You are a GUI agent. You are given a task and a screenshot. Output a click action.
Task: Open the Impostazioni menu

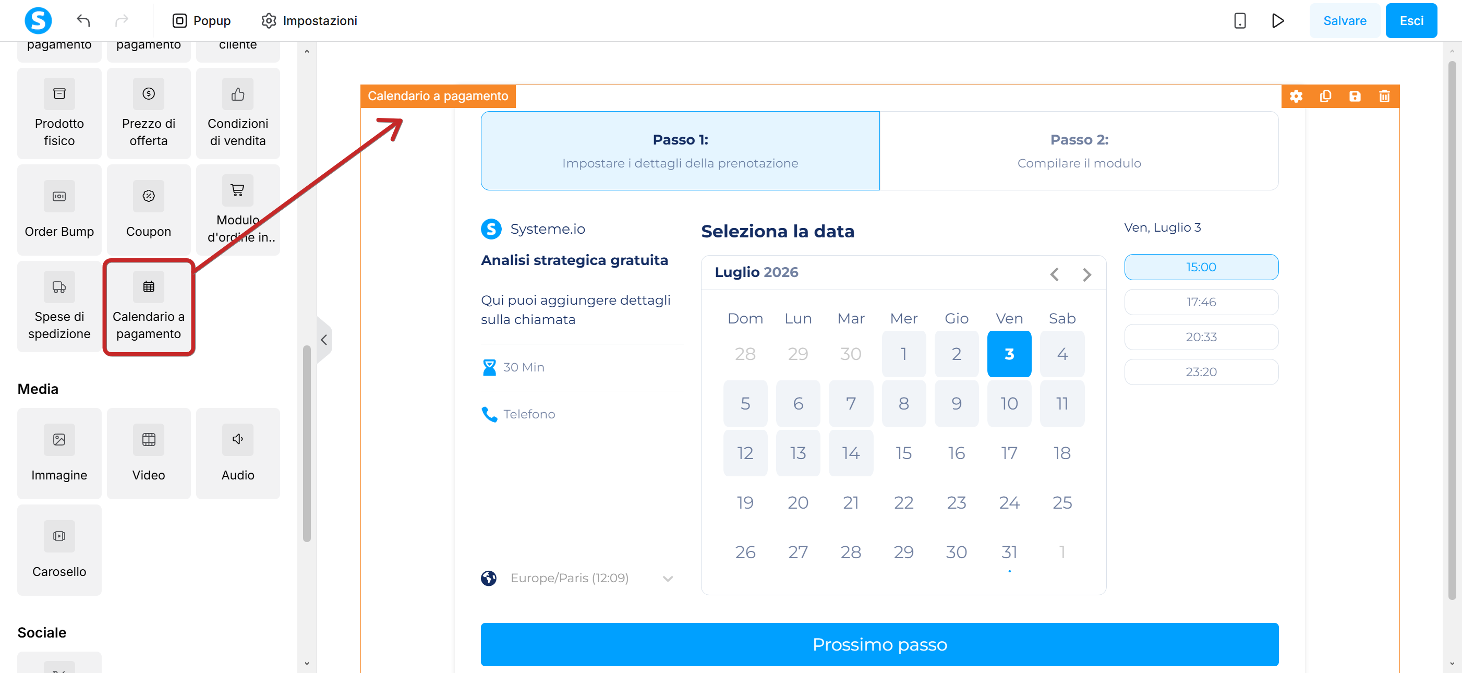pyautogui.click(x=309, y=20)
